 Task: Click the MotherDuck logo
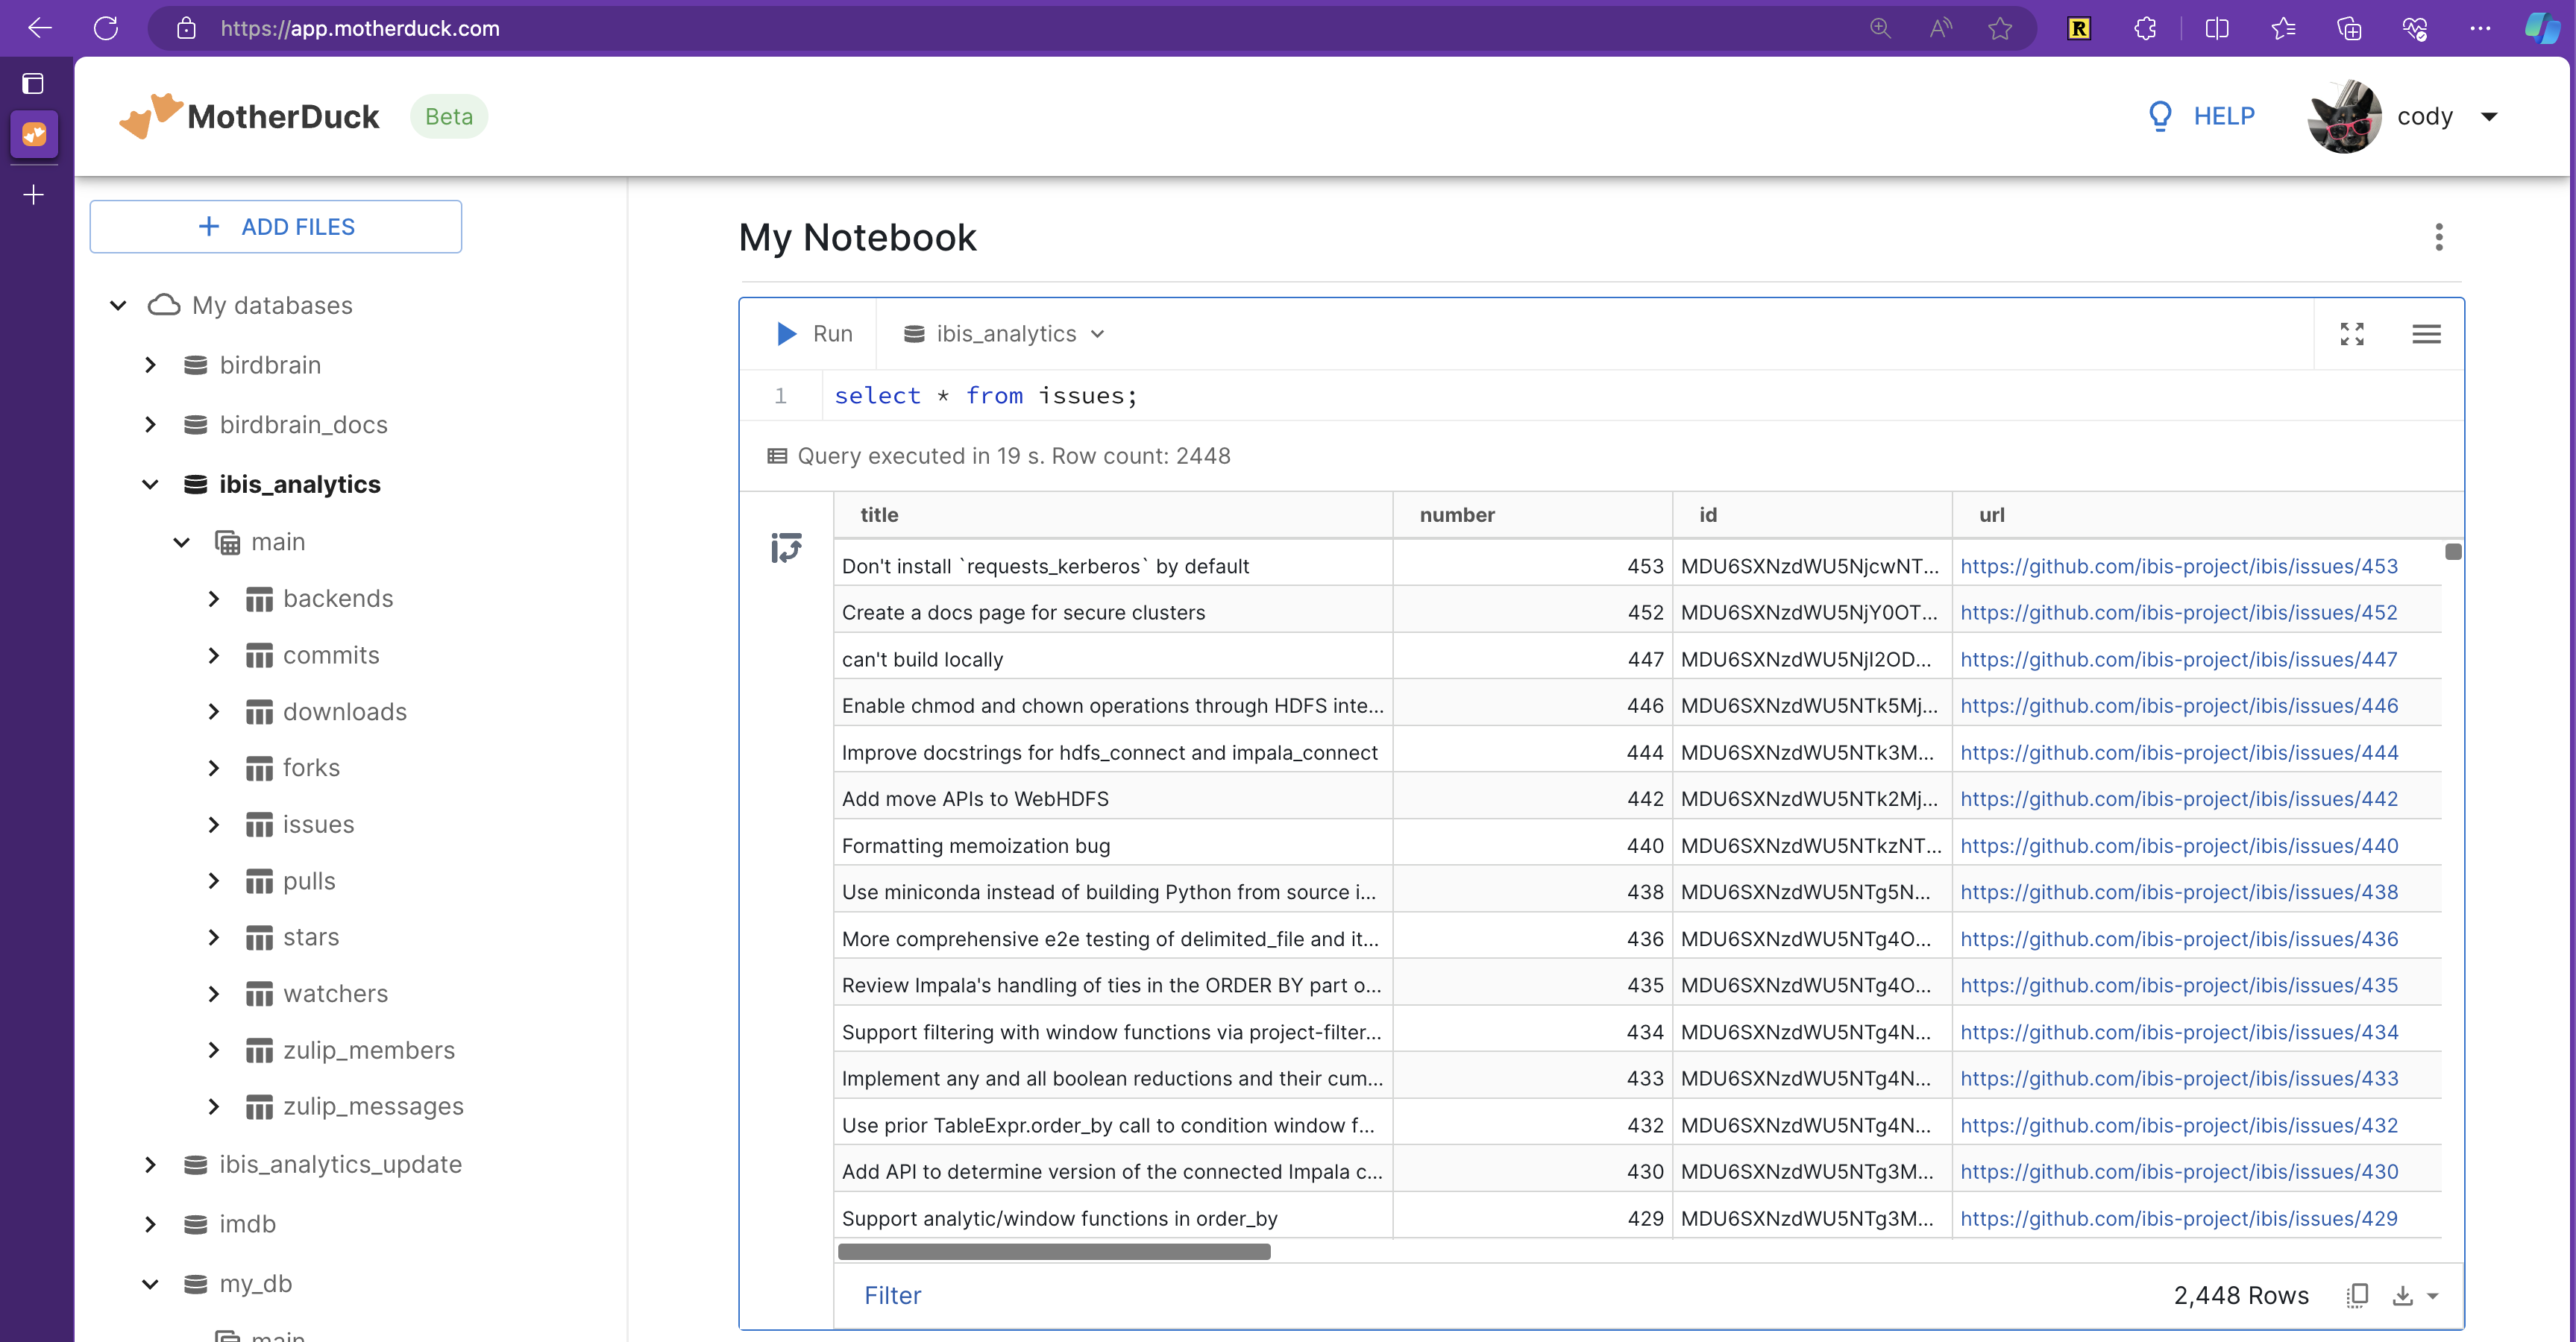249,116
